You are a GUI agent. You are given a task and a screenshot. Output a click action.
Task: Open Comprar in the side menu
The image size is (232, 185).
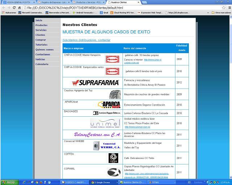point(41,40)
